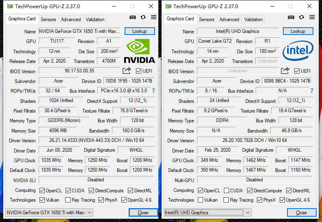Click the Close button in Intel window
The width and height of the screenshot is (322, 222).
pyautogui.click(x=302, y=213)
